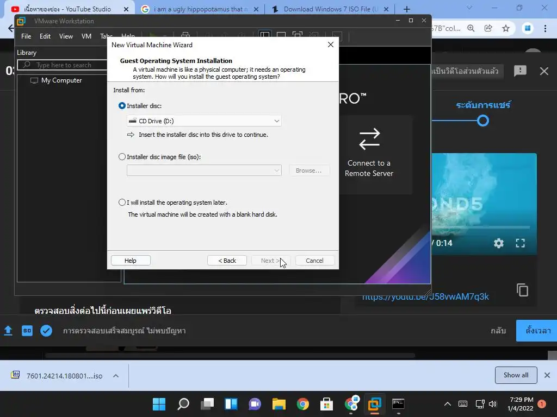Show hidden system tray icons
Viewport: 557px width, 417px height.
pyautogui.click(x=448, y=404)
